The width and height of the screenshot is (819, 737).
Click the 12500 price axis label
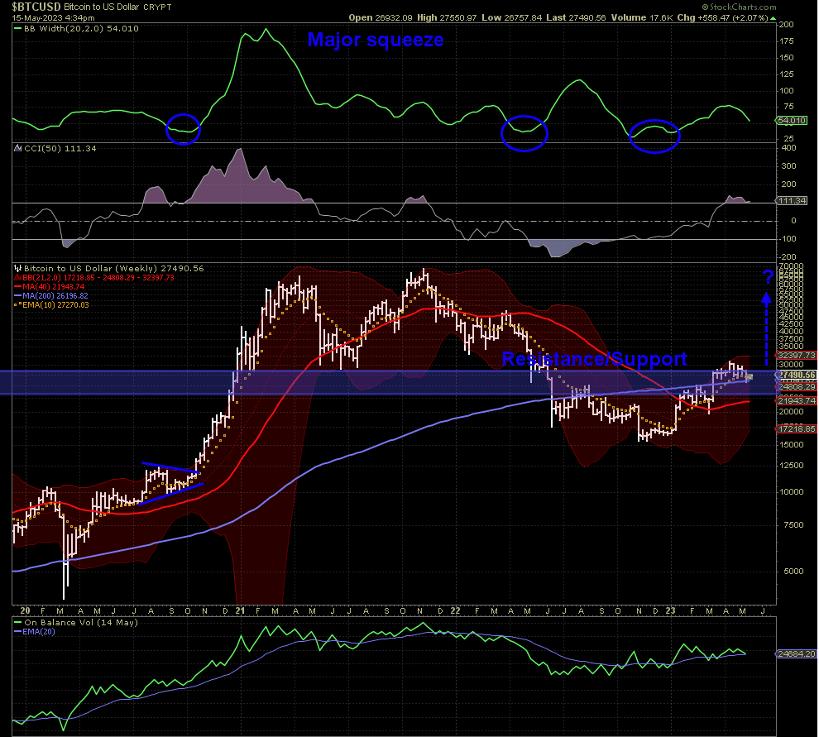(792, 466)
